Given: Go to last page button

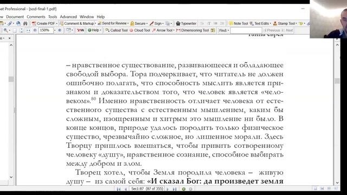Looking at the screenshot, I should pos(175,189).
